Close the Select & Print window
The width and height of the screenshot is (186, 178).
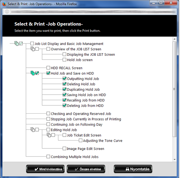click(x=171, y=3)
